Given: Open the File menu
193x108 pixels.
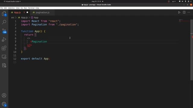Looking at the screenshot, I should coord(2,8).
